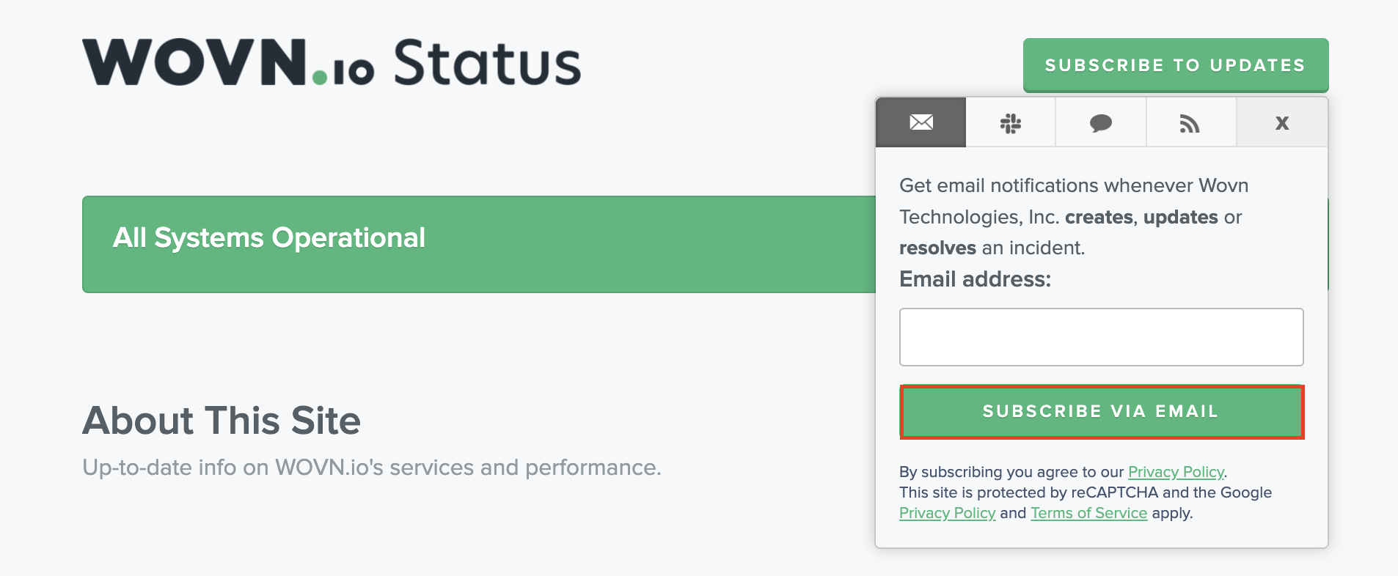Click the About This Site heading
Image resolution: width=1398 pixels, height=576 pixels.
(x=222, y=420)
